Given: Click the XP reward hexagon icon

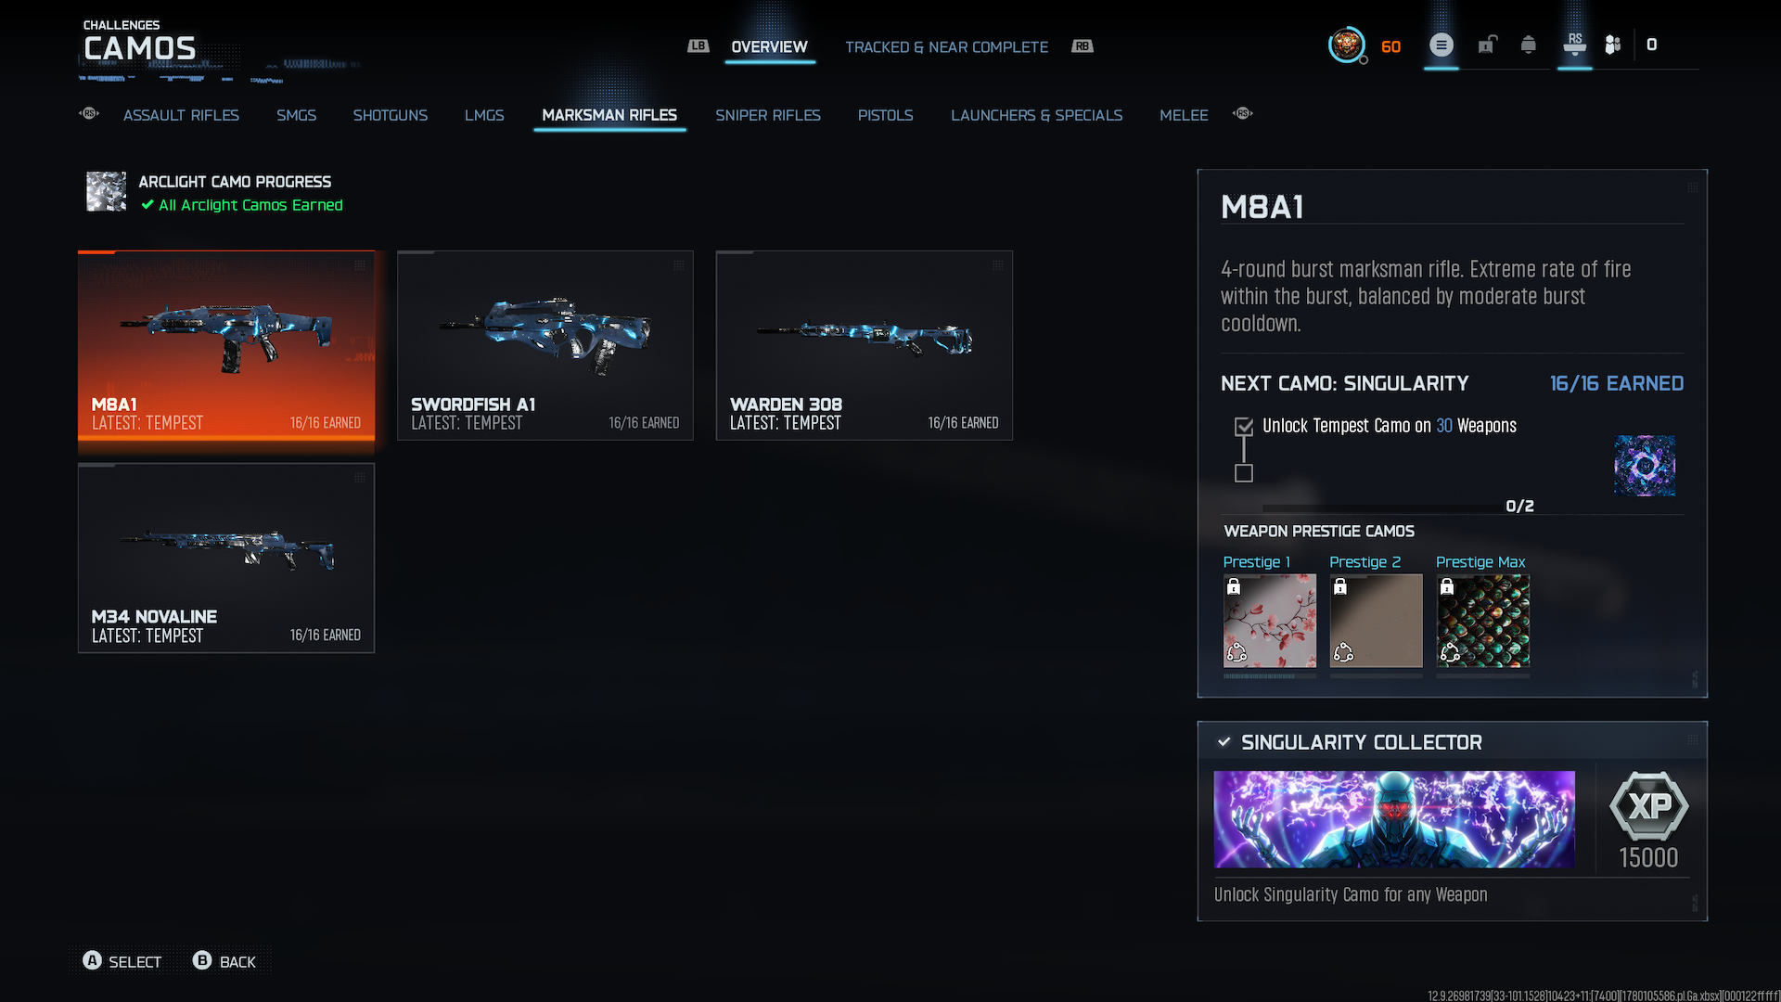Looking at the screenshot, I should point(1649,805).
